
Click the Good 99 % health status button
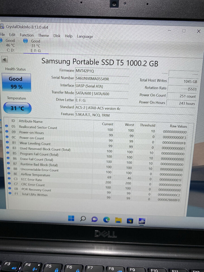pos(16,82)
